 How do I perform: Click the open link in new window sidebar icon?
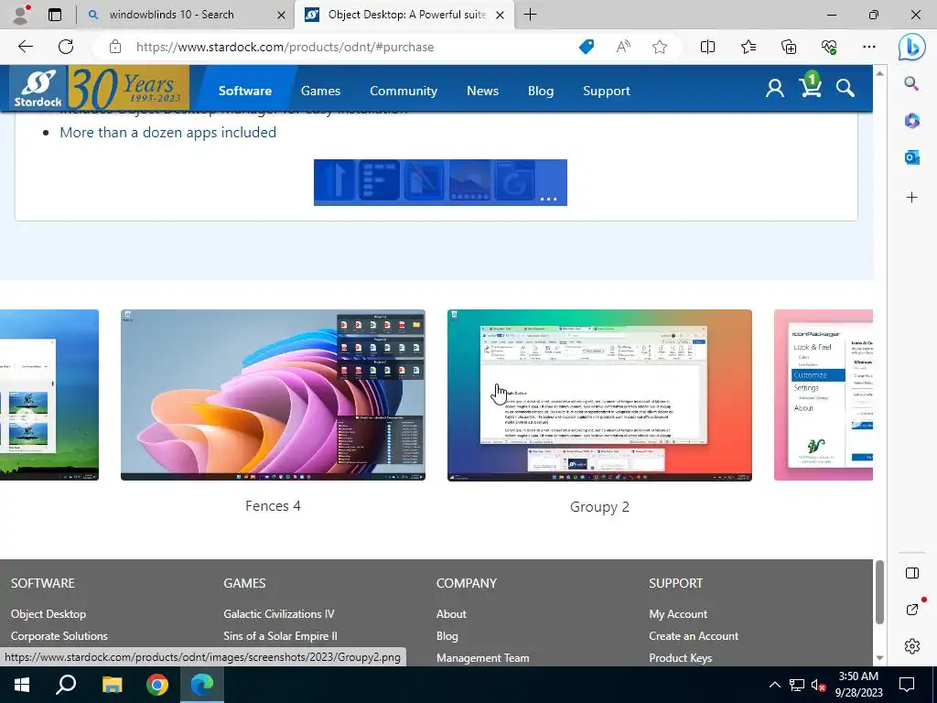tap(912, 609)
